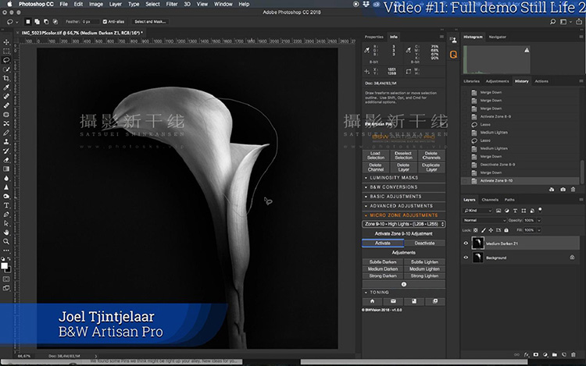Viewport: 586px width, 366px height.
Task: Click the Duplicate Layer button
Action: coord(431,167)
